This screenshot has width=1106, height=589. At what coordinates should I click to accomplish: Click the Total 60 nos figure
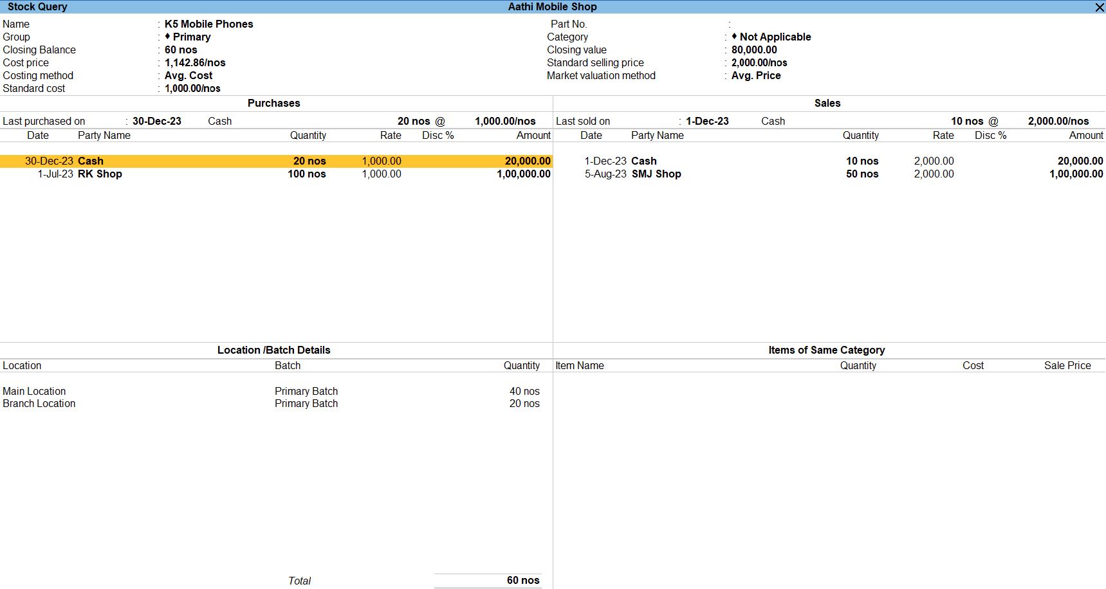click(523, 580)
